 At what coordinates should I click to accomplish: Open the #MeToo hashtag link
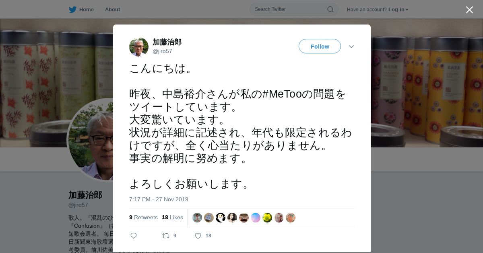[x=282, y=94]
